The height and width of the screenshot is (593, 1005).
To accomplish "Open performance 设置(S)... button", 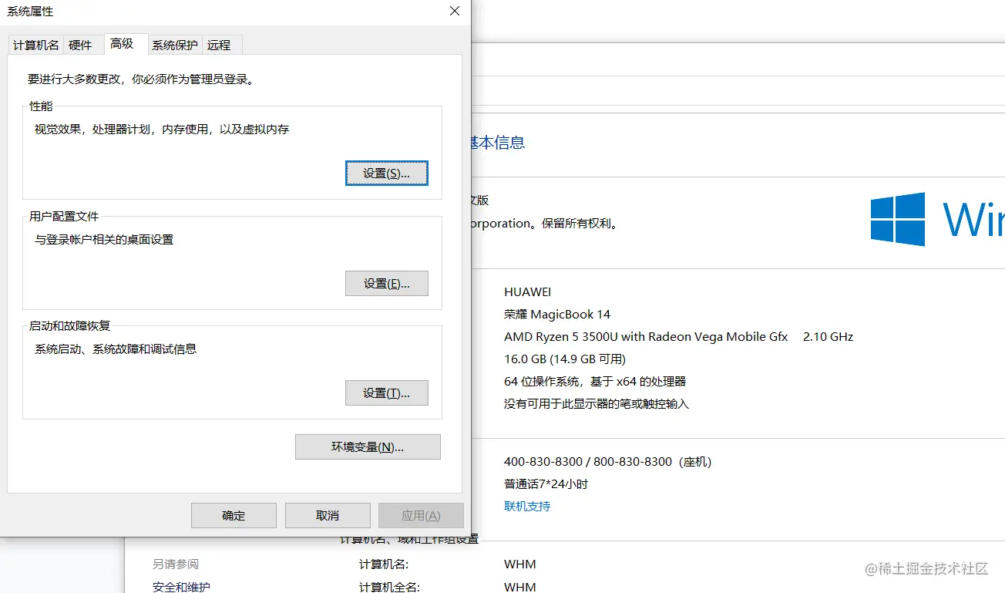I will pos(386,174).
